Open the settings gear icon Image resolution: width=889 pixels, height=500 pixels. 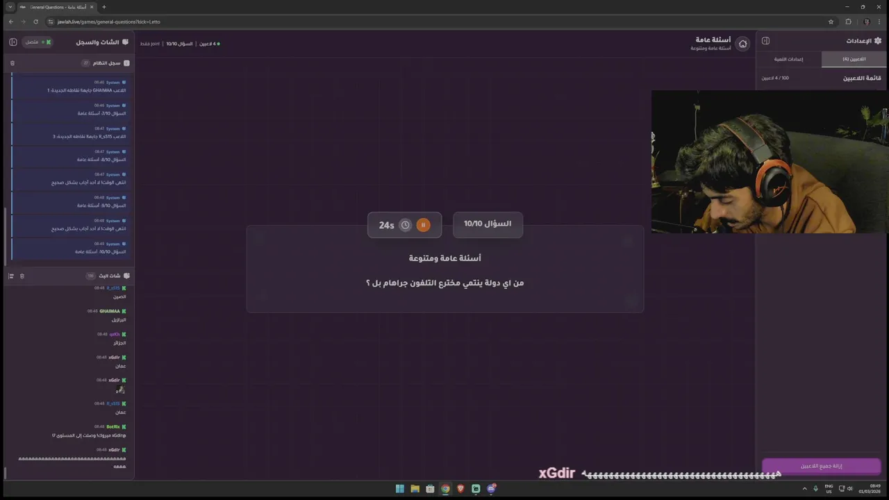click(x=878, y=41)
